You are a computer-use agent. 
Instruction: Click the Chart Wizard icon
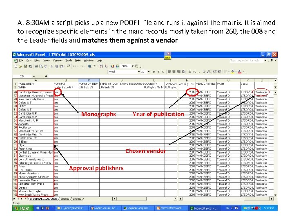click(112, 66)
